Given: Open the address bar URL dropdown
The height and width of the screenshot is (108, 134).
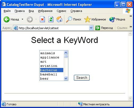Looking at the screenshot, I should point(91,28).
